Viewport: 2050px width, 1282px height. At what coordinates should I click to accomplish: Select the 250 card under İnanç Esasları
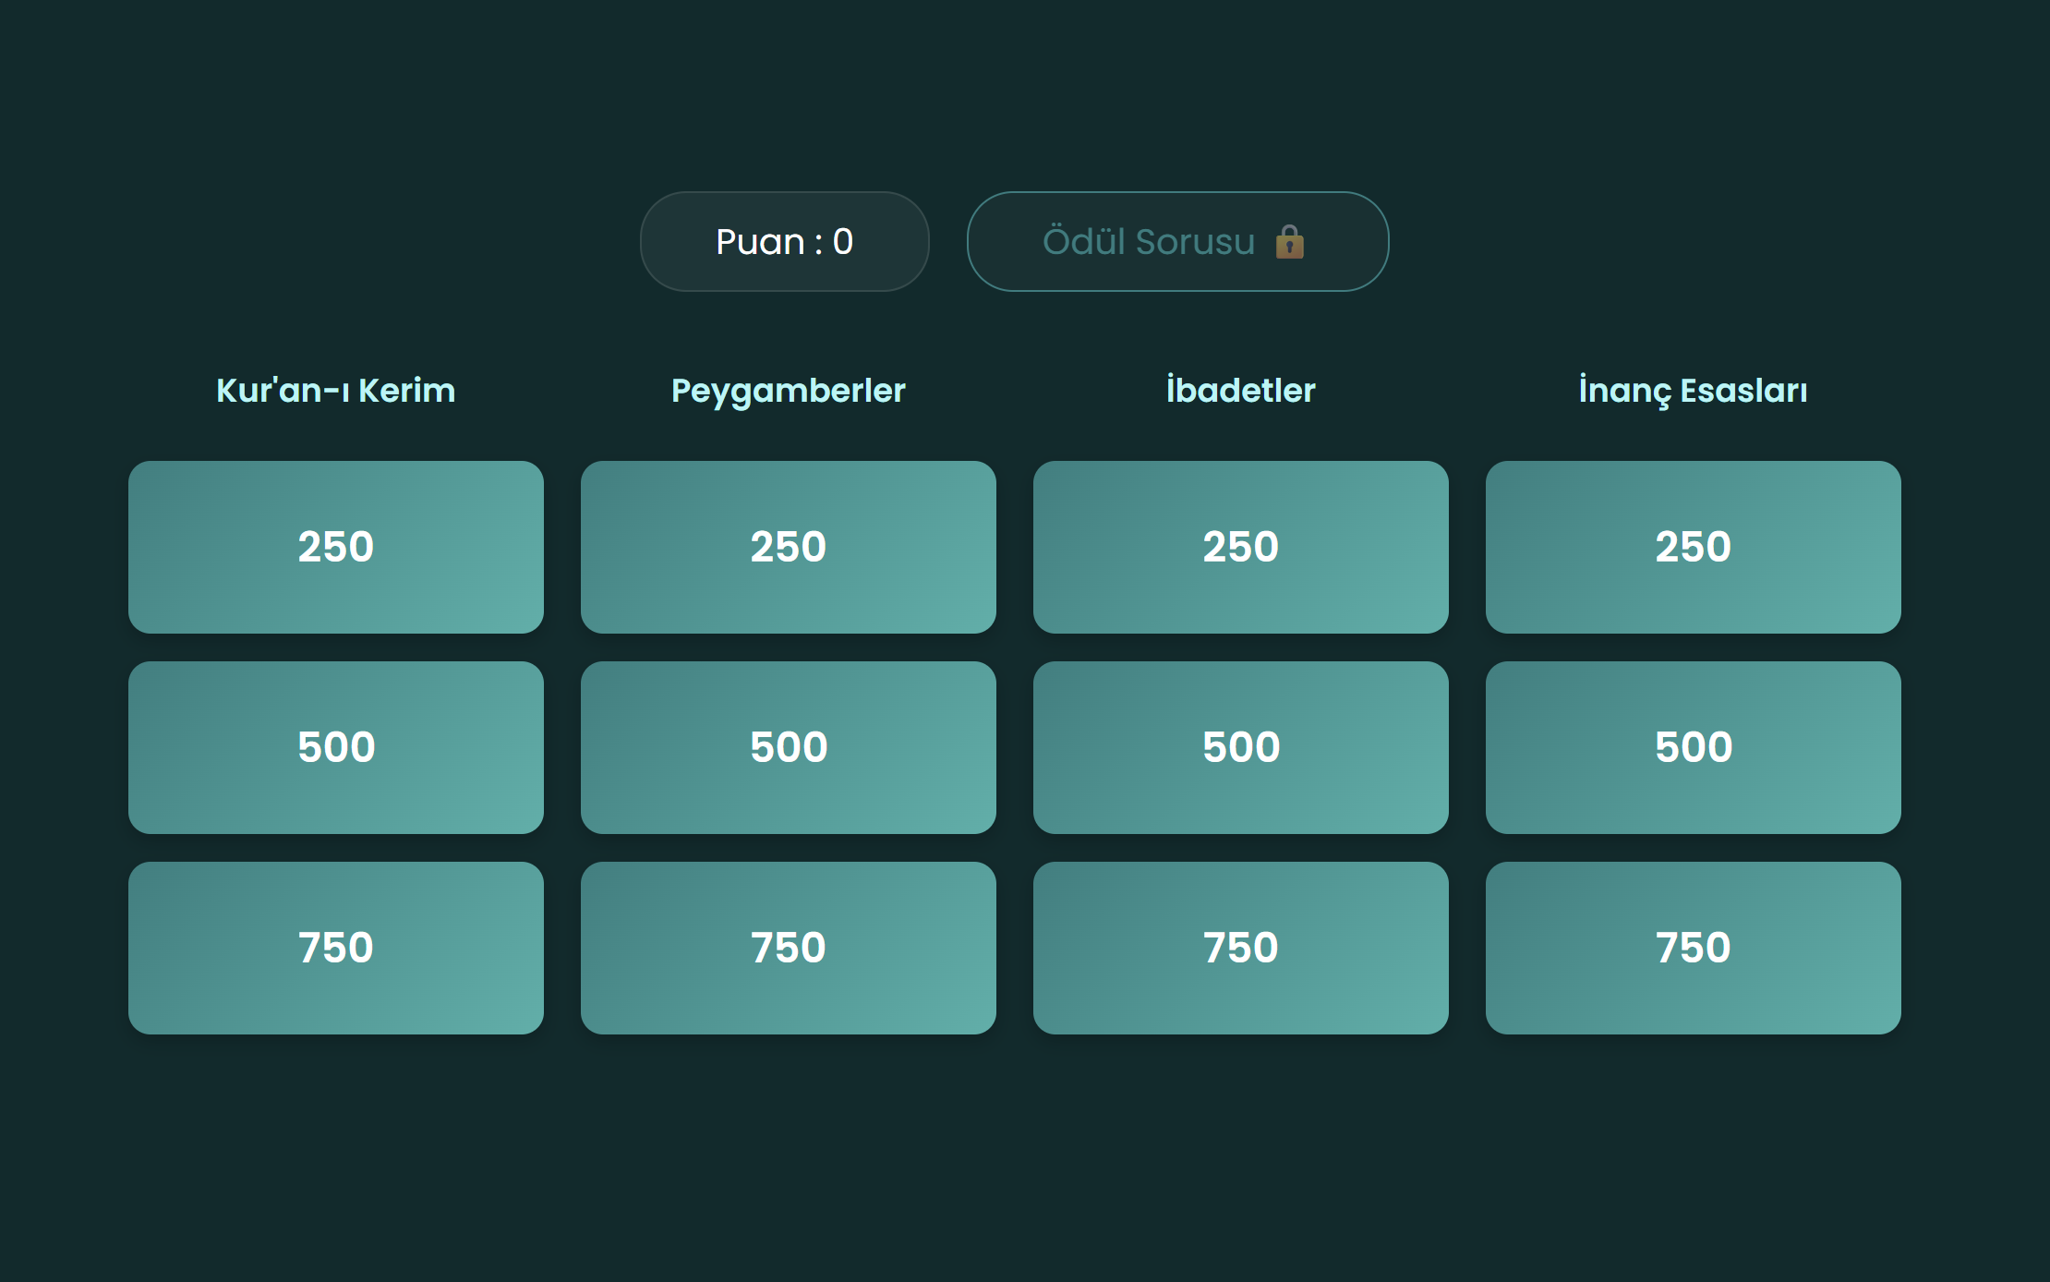[1694, 547]
